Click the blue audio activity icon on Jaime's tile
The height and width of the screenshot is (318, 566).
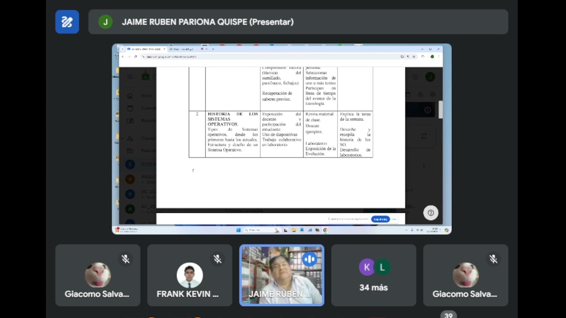pyautogui.click(x=310, y=259)
